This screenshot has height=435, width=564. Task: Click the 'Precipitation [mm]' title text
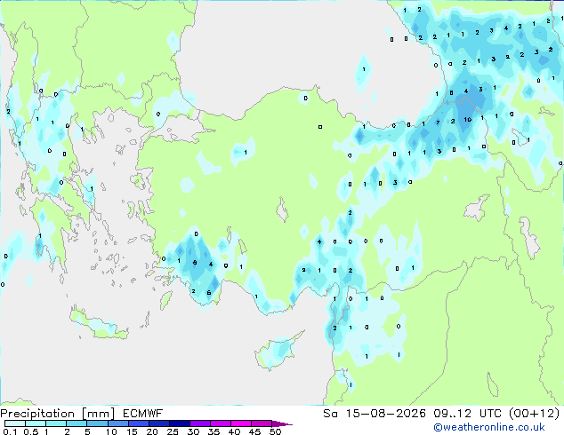[57, 414]
